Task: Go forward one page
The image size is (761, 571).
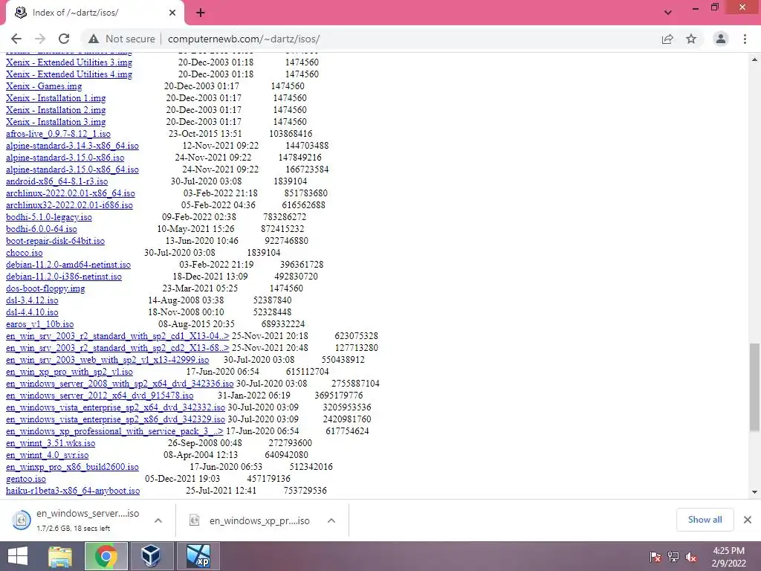Action: coord(40,39)
